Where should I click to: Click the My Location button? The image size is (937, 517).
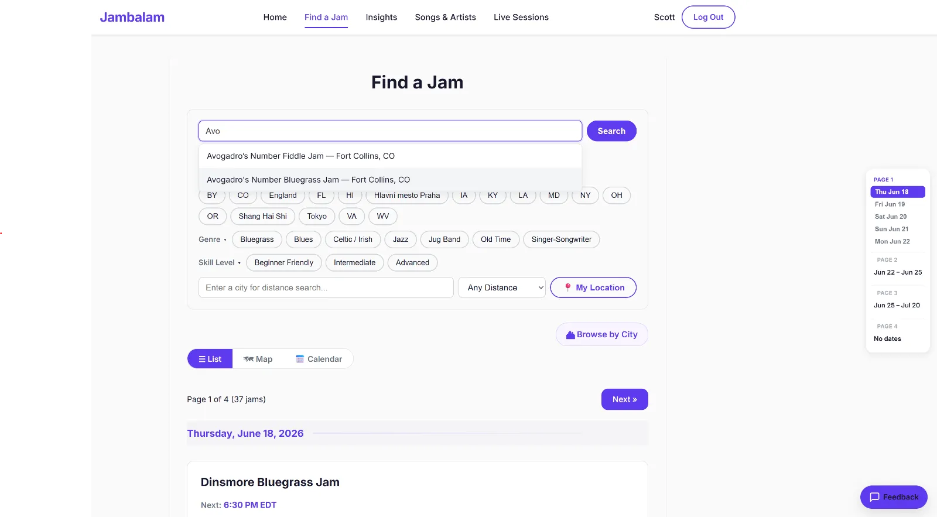(593, 287)
